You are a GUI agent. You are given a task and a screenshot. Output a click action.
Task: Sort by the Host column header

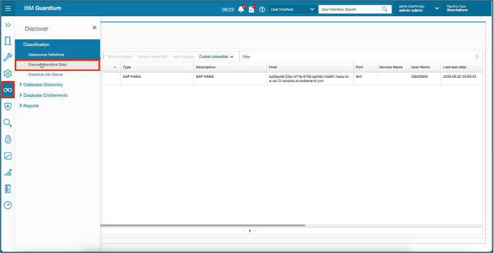310,67
